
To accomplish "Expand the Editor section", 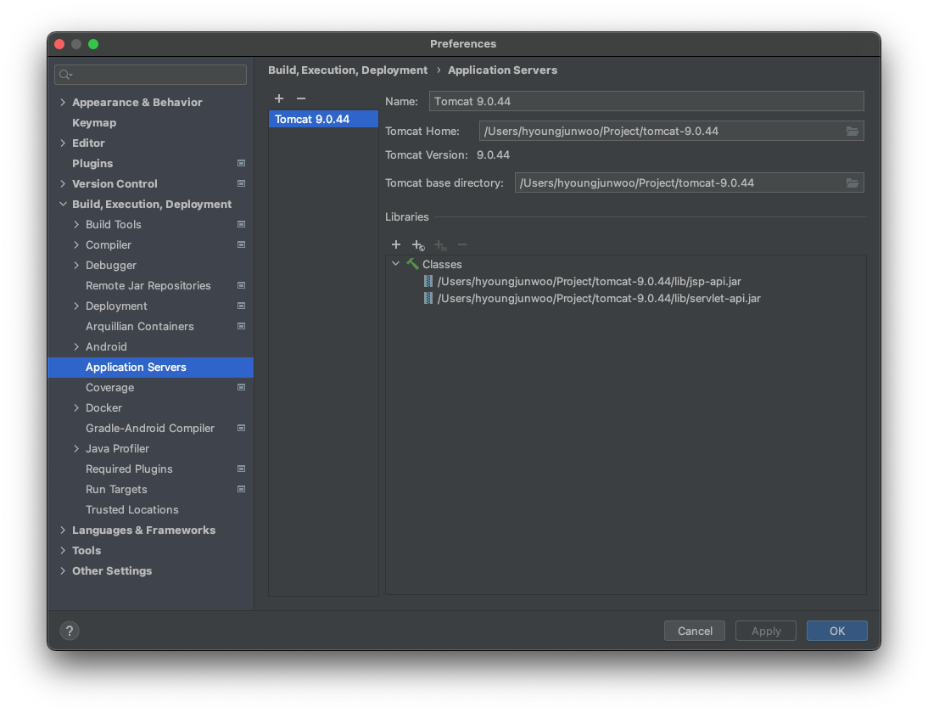I will point(63,143).
